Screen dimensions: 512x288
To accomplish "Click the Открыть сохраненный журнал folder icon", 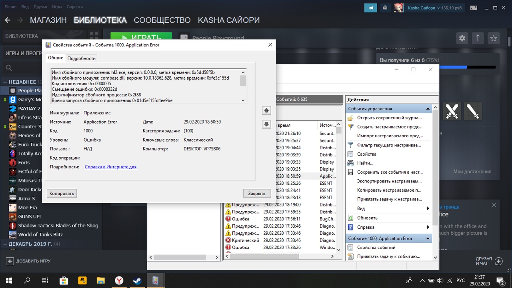I will [350, 118].
